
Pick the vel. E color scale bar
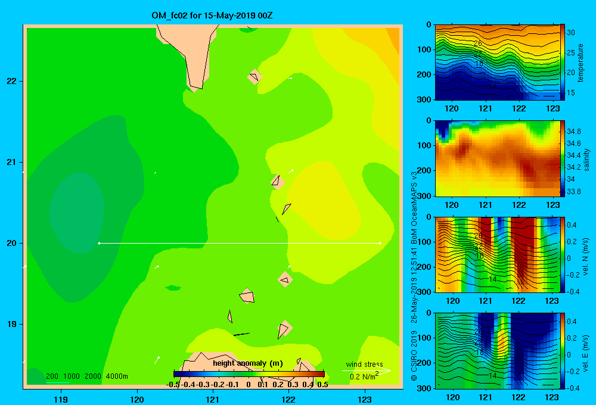tap(563, 351)
